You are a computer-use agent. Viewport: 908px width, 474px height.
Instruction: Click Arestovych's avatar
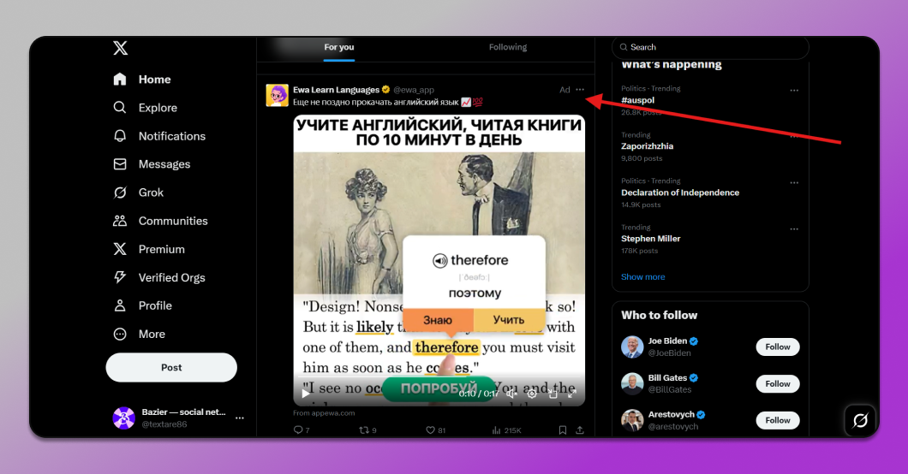(632, 420)
